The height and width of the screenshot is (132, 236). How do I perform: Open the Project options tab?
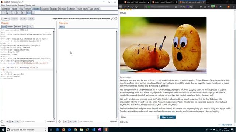[82, 9]
